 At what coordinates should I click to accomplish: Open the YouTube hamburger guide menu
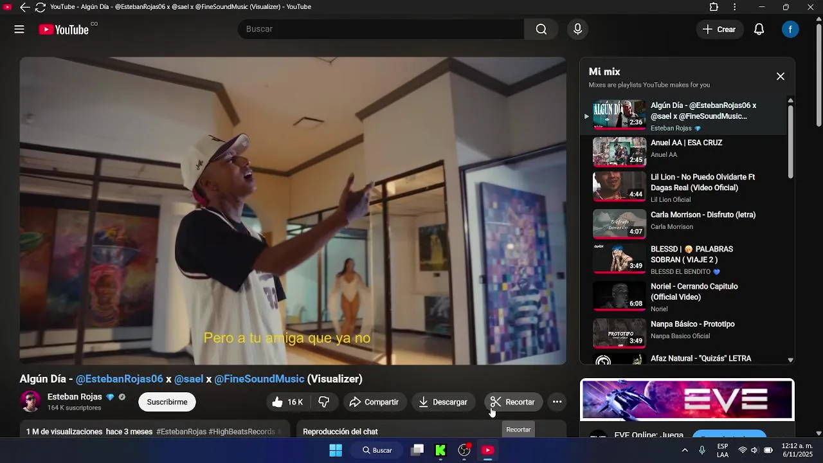[x=19, y=29]
